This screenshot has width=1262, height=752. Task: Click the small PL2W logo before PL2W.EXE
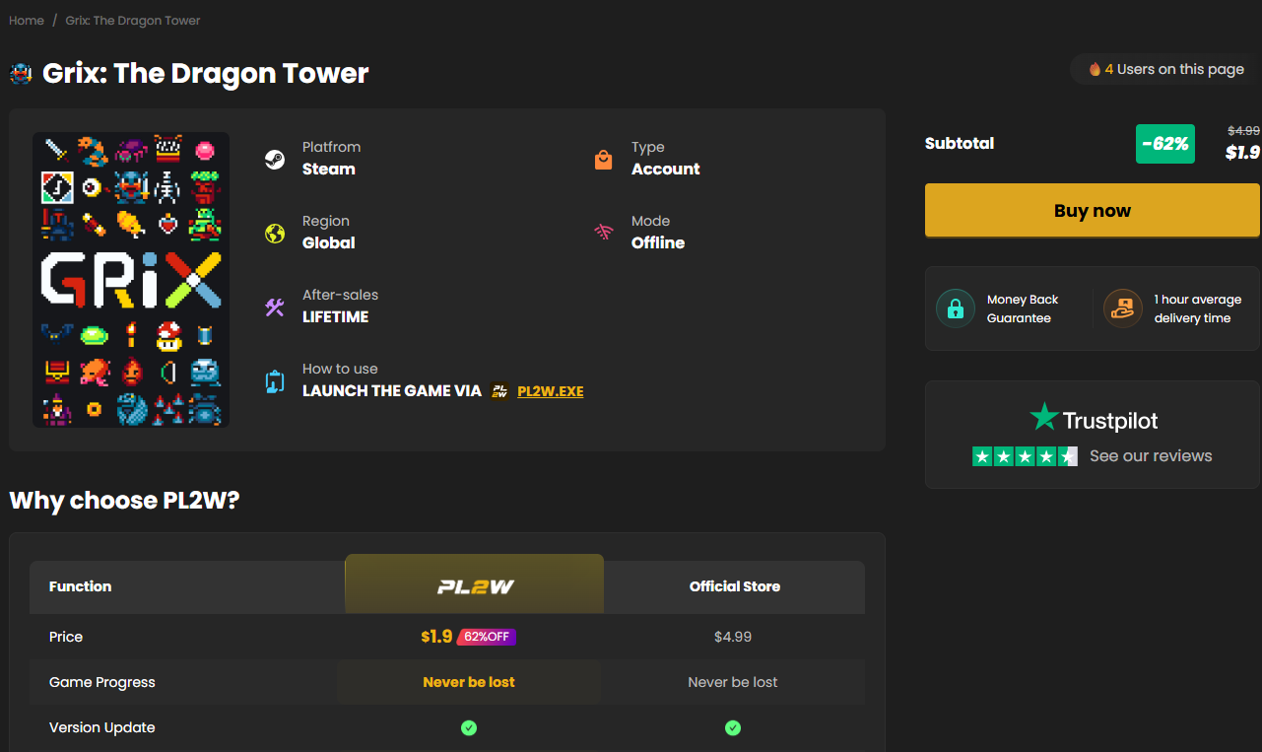[x=500, y=391]
